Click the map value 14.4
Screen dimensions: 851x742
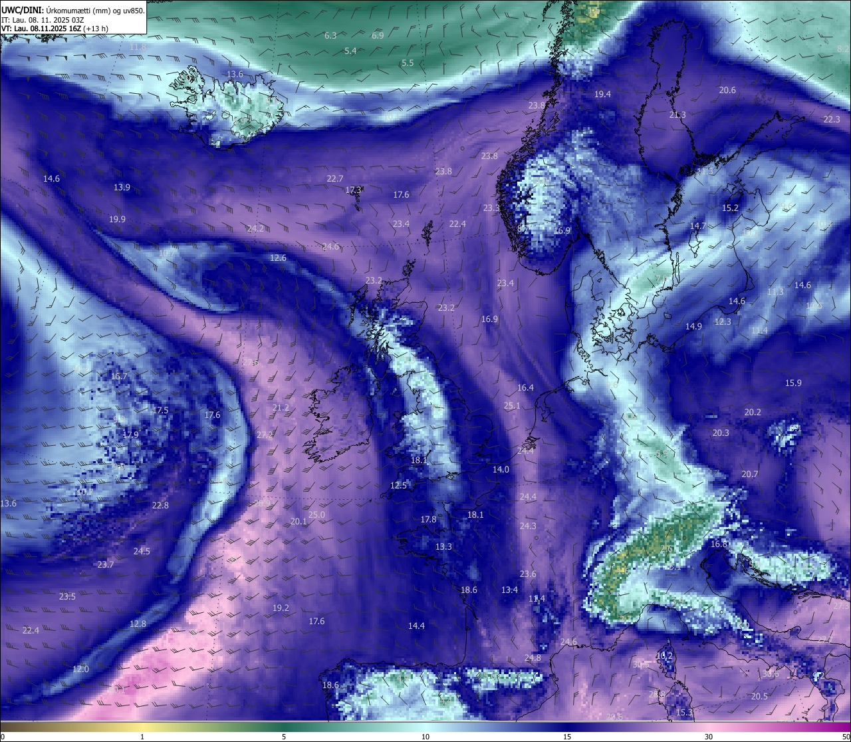click(x=416, y=626)
